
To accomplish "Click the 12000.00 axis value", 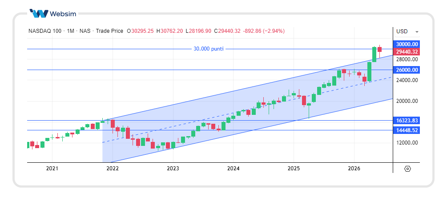I will coord(407,143).
